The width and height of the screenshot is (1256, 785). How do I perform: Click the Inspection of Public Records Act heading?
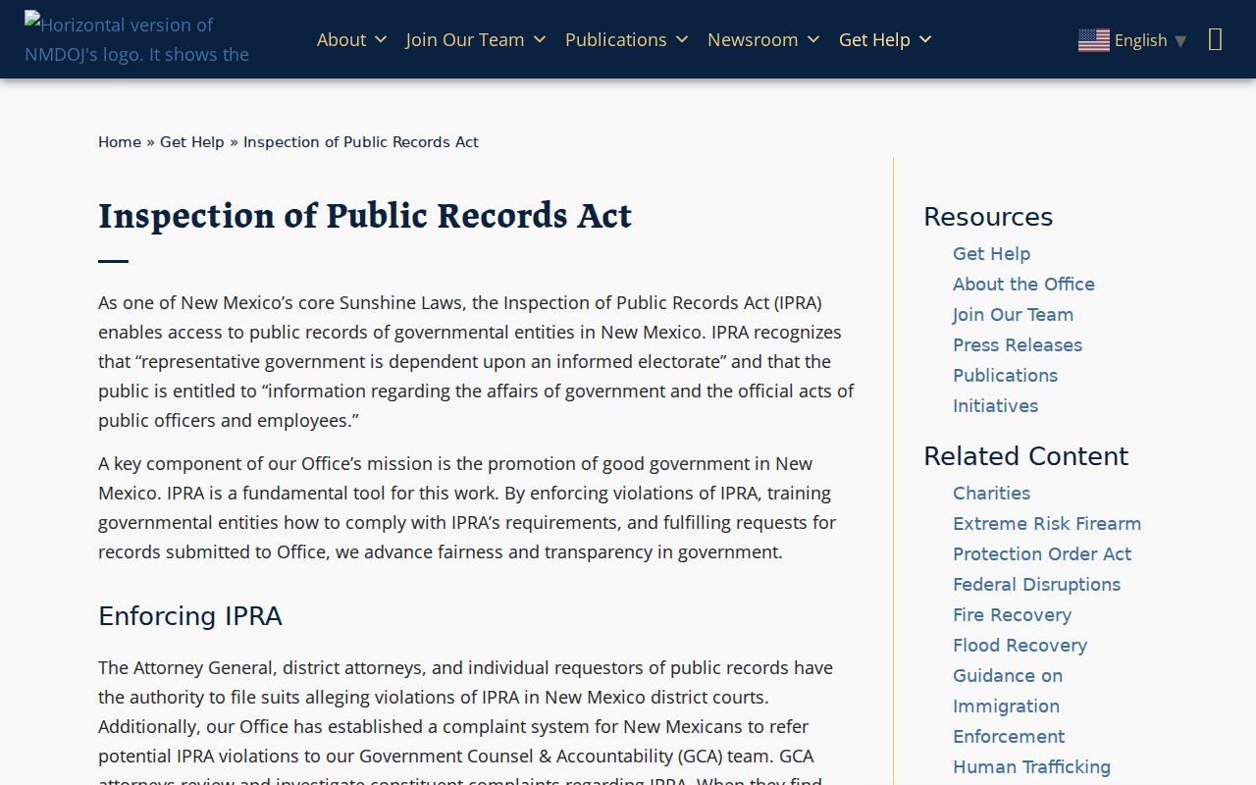pos(365,216)
